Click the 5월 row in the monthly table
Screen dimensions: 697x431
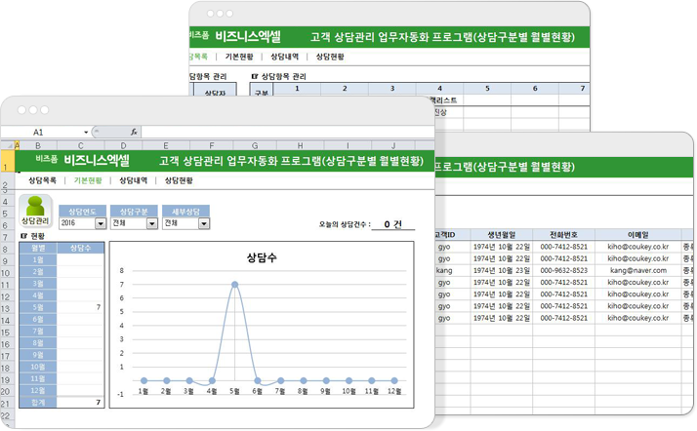(x=38, y=307)
